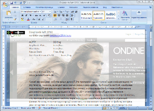This screenshot has height=111, width=154.
Task: Open the Абзац dialog launcher
Action: (x=77, y=23)
